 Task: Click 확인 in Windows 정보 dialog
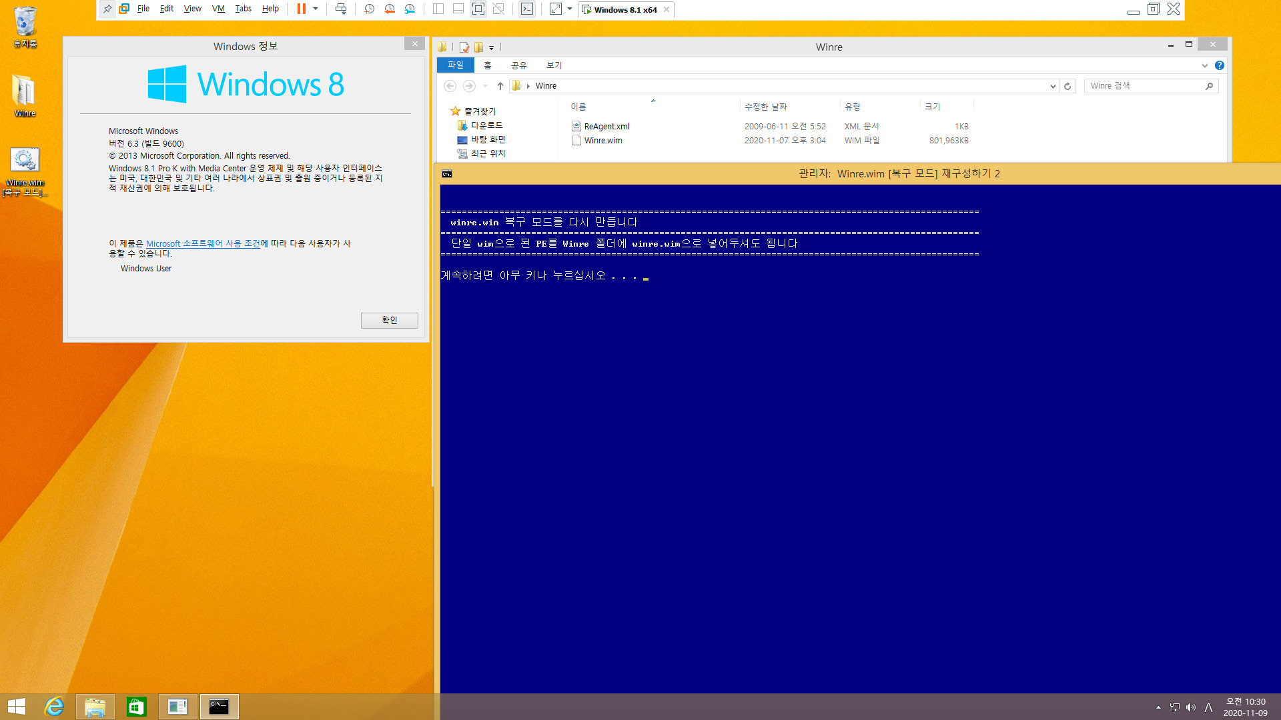(x=390, y=320)
